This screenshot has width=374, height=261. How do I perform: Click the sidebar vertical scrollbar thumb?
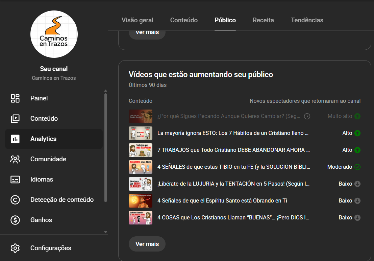coord(105,148)
